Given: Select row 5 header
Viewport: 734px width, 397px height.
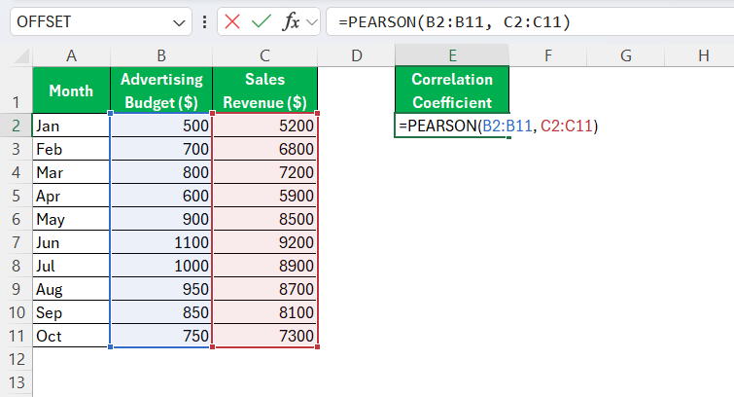Looking at the screenshot, I should pos(16,196).
